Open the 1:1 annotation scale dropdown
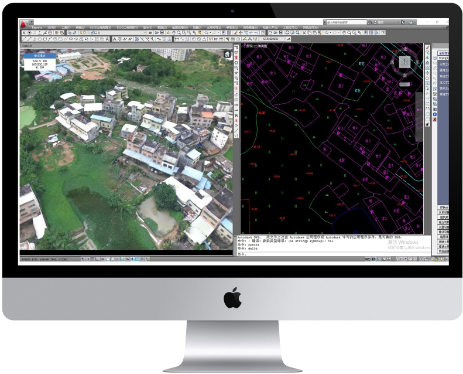463x374 pixels. [402, 259]
